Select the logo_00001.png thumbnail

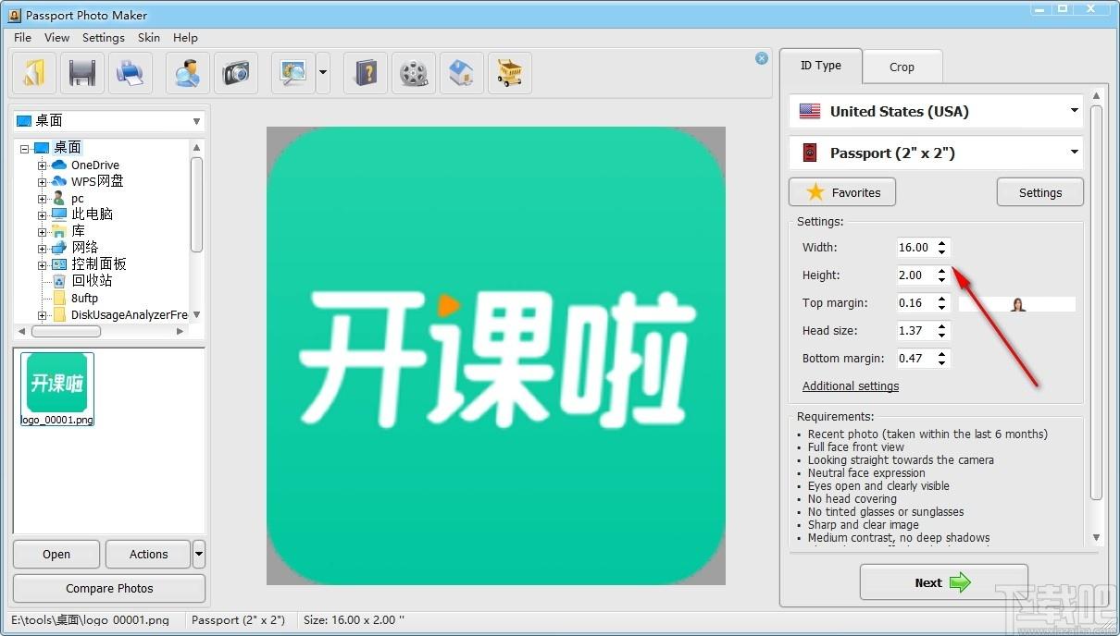(56, 388)
